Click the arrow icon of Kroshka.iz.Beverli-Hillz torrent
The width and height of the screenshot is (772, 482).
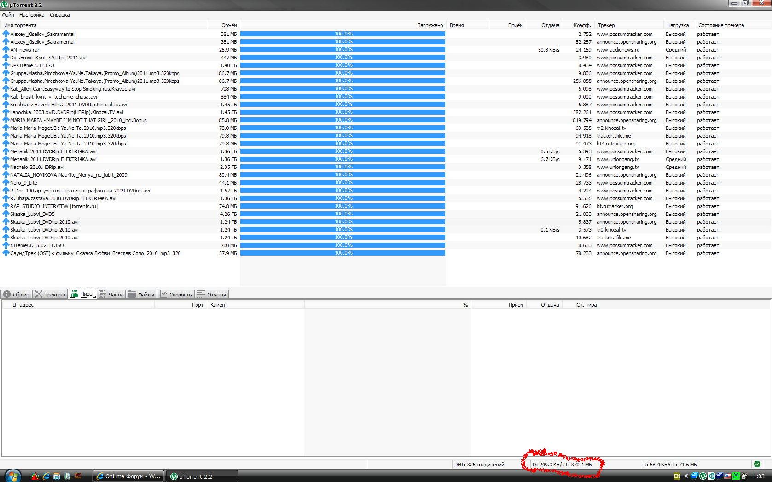click(6, 105)
